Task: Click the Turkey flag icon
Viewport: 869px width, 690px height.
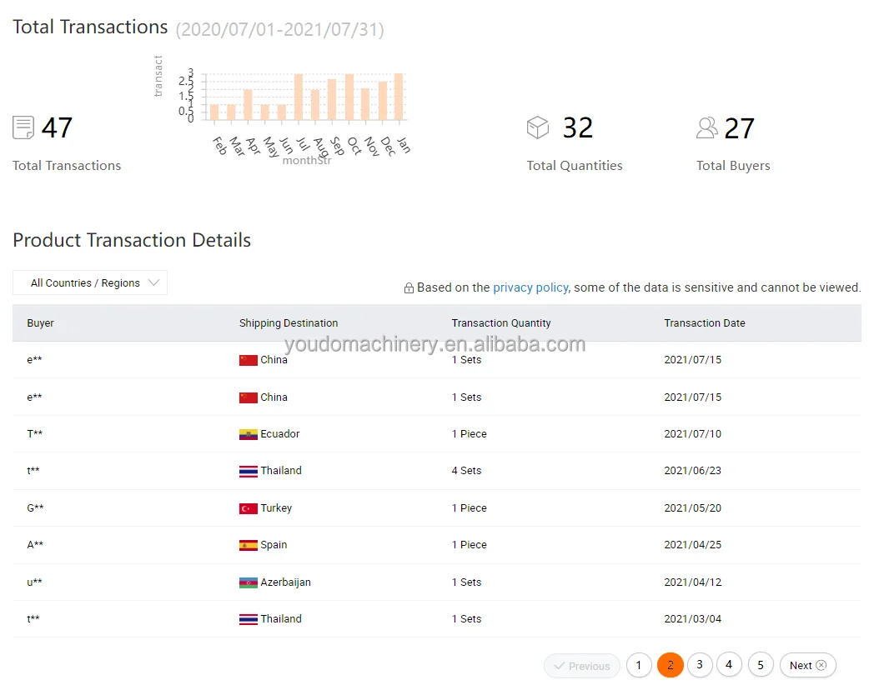Action: [x=249, y=508]
